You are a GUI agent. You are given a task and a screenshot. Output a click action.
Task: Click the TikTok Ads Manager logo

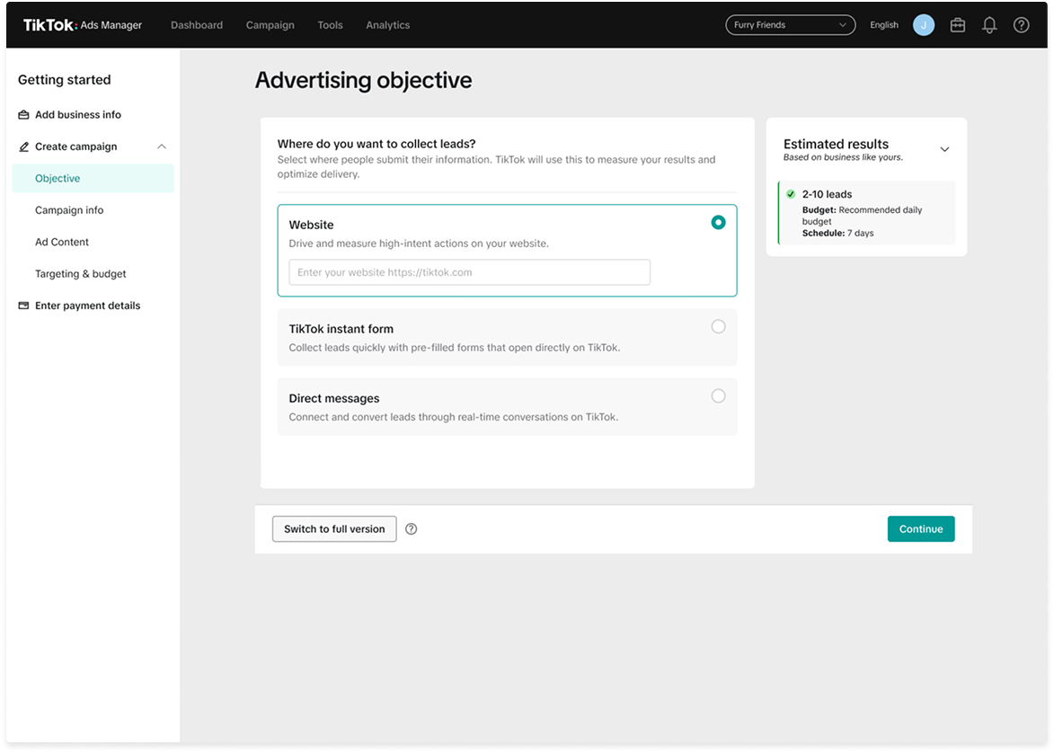[83, 25]
